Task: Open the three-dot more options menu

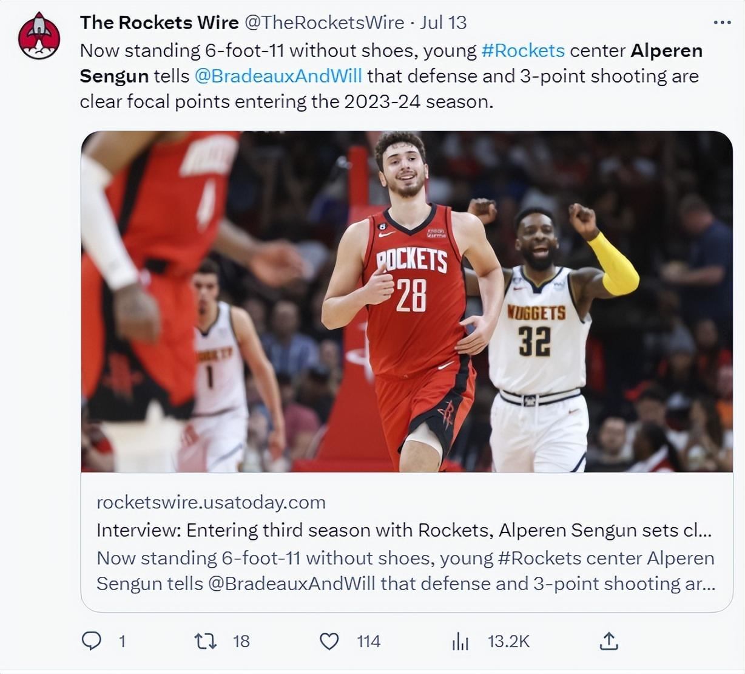Action: point(722,22)
